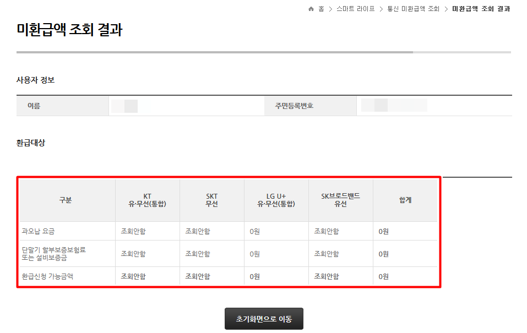
Task: Click the home icon in breadcrumb
Action: (x=311, y=9)
